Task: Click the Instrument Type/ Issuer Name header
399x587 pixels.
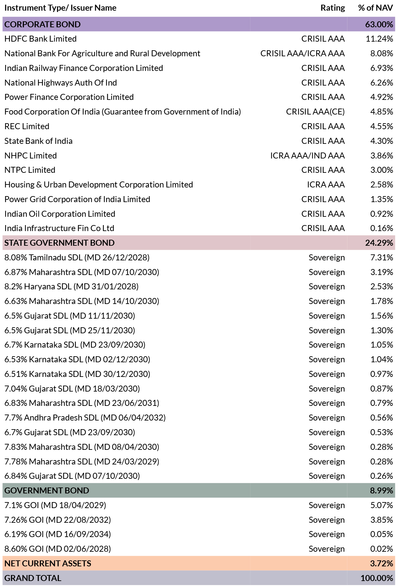Action: pos(60,8)
